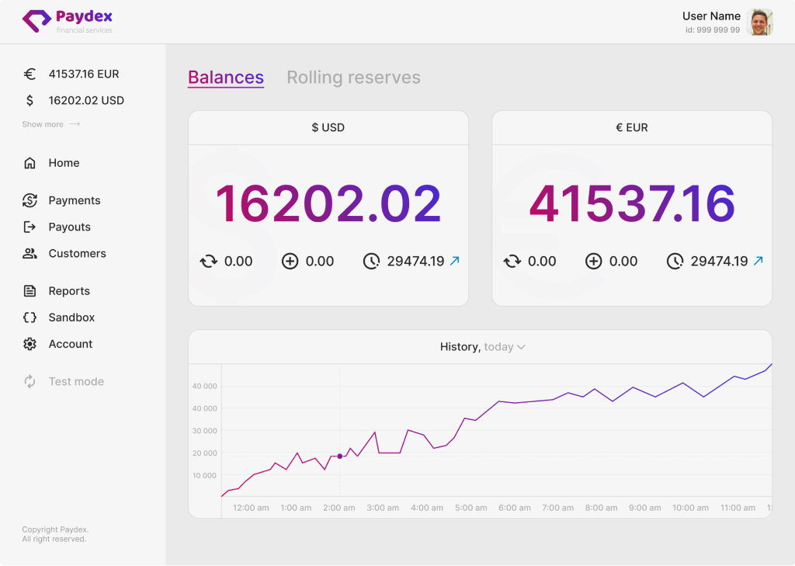
Task: Click EUR card clock icon
Action: (675, 261)
